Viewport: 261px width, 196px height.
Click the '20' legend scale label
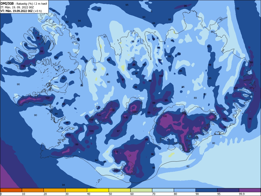pos(45,194)
